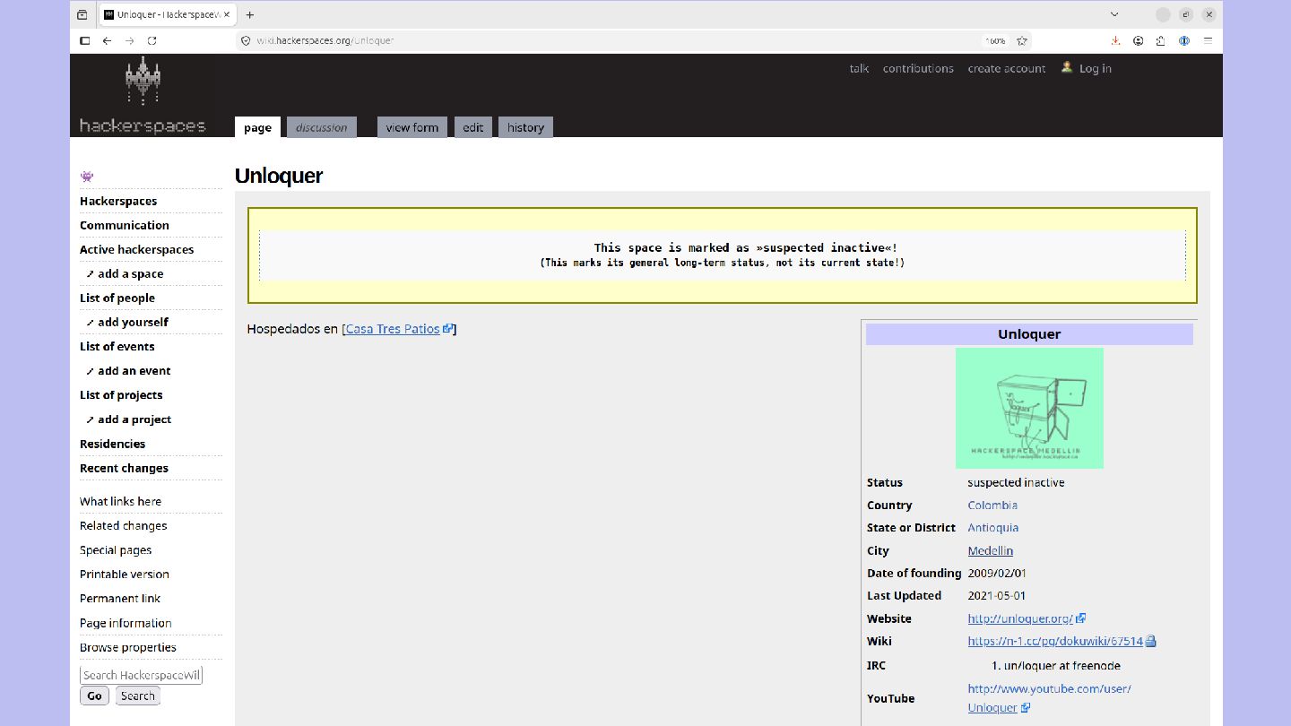Click the Go search button
The image size is (1291, 726).
pyautogui.click(x=94, y=696)
